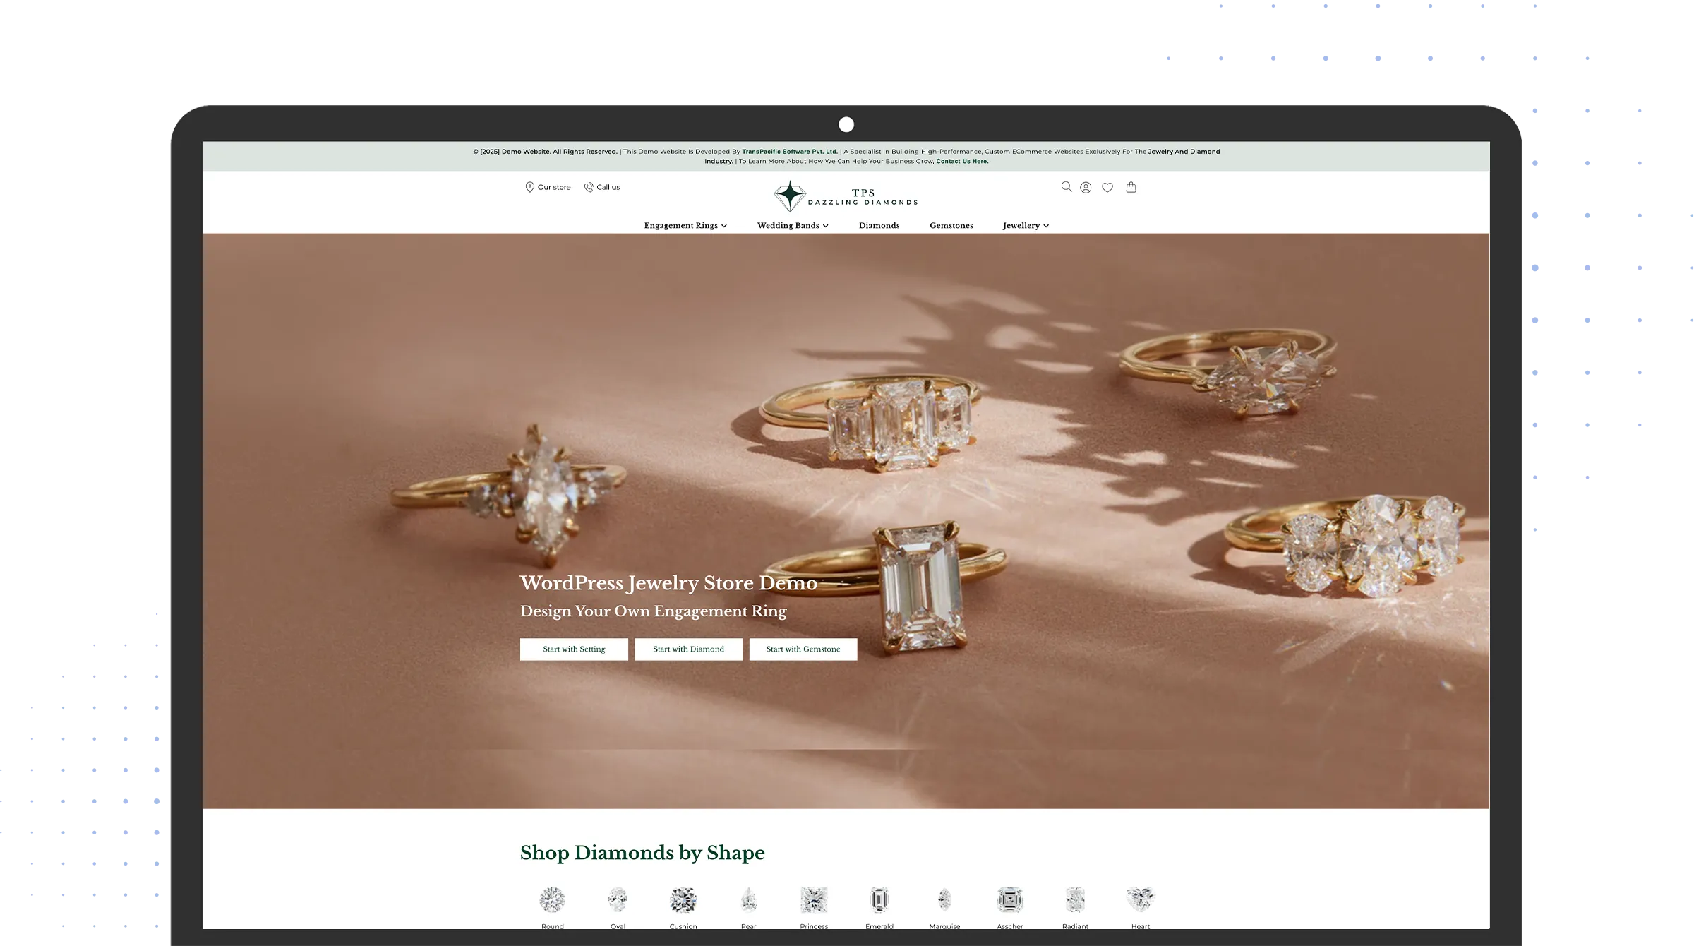The height and width of the screenshot is (946, 1694).
Task: Follow the Contact Us Here link
Action: coord(961,162)
